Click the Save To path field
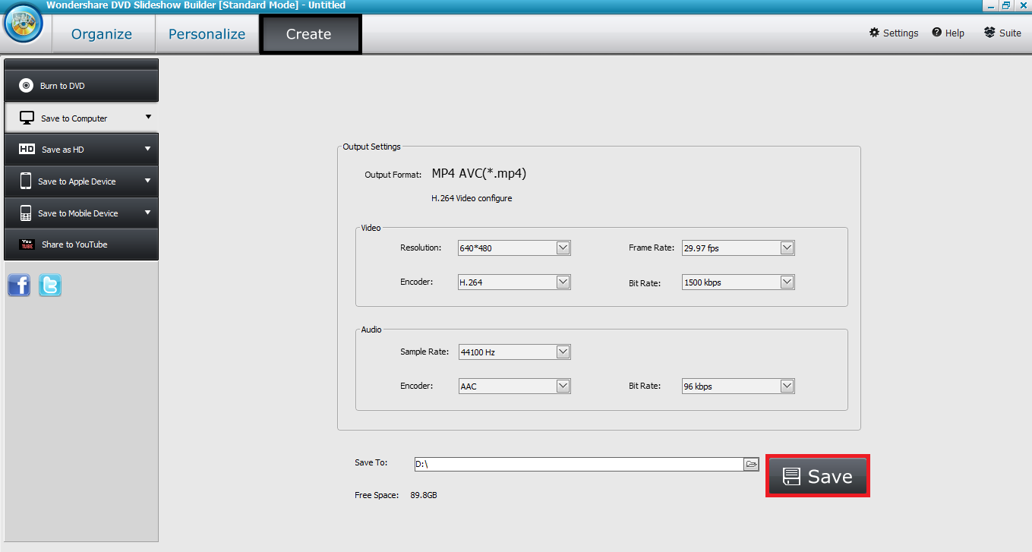Image resolution: width=1032 pixels, height=552 pixels. (578, 464)
